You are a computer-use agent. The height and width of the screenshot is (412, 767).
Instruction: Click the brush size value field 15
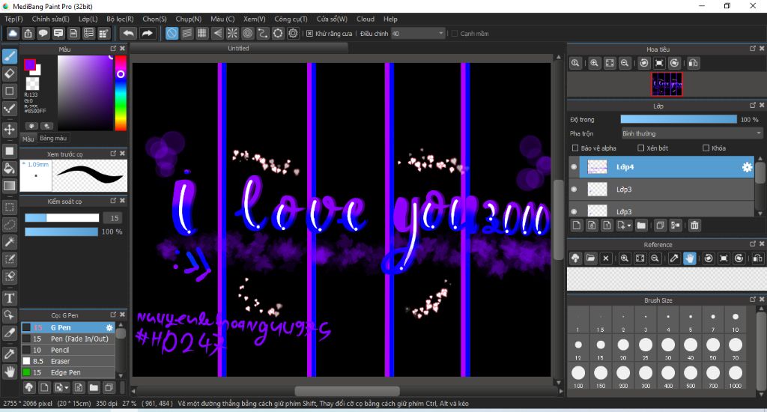pyautogui.click(x=114, y=218)
